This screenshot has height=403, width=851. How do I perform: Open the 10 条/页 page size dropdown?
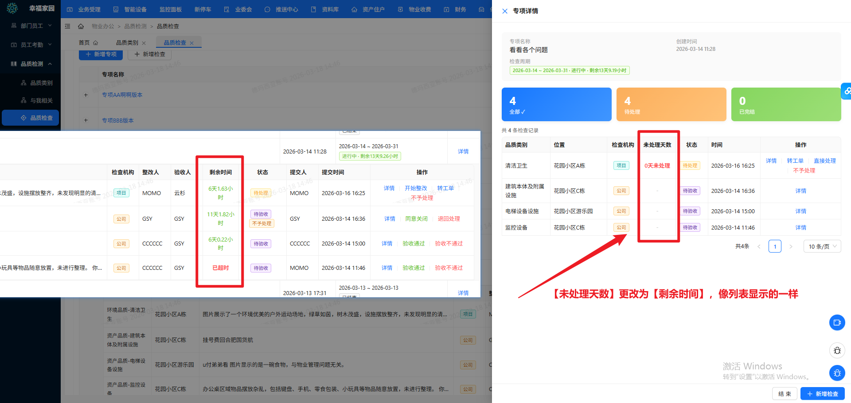coord(822,246)
